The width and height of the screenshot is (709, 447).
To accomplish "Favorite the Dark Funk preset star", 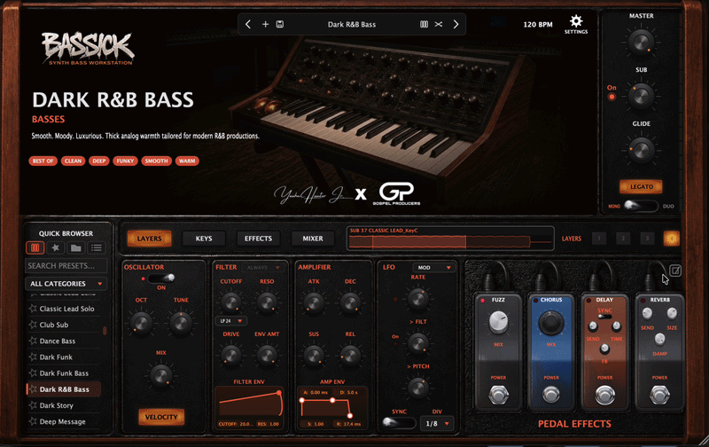I will (x=33, y=357).
